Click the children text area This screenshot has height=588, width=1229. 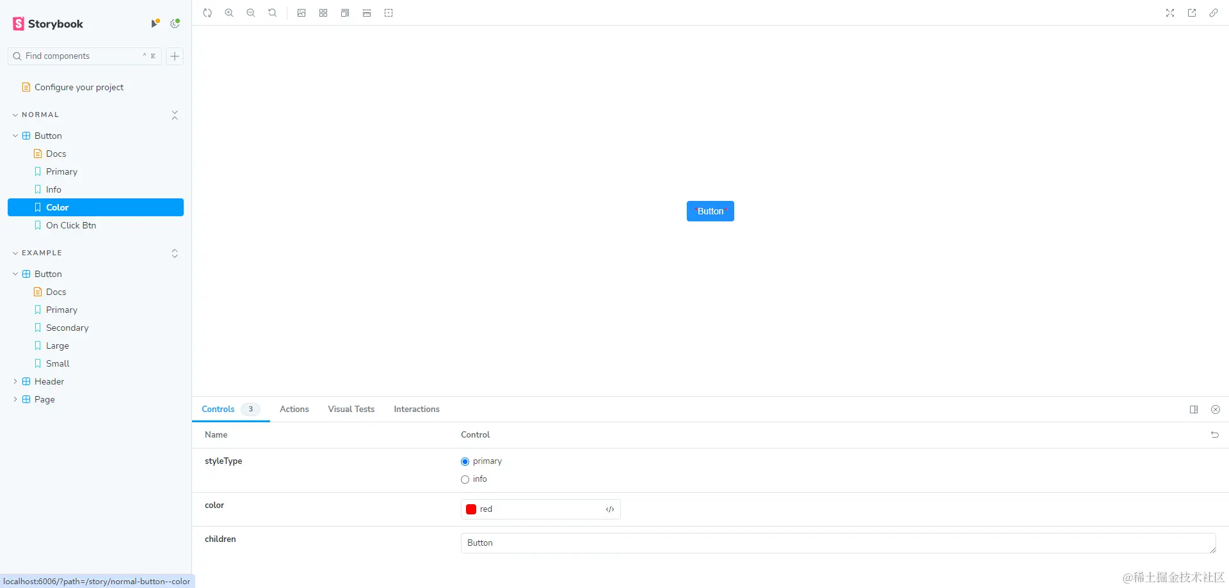coord(838,543)
